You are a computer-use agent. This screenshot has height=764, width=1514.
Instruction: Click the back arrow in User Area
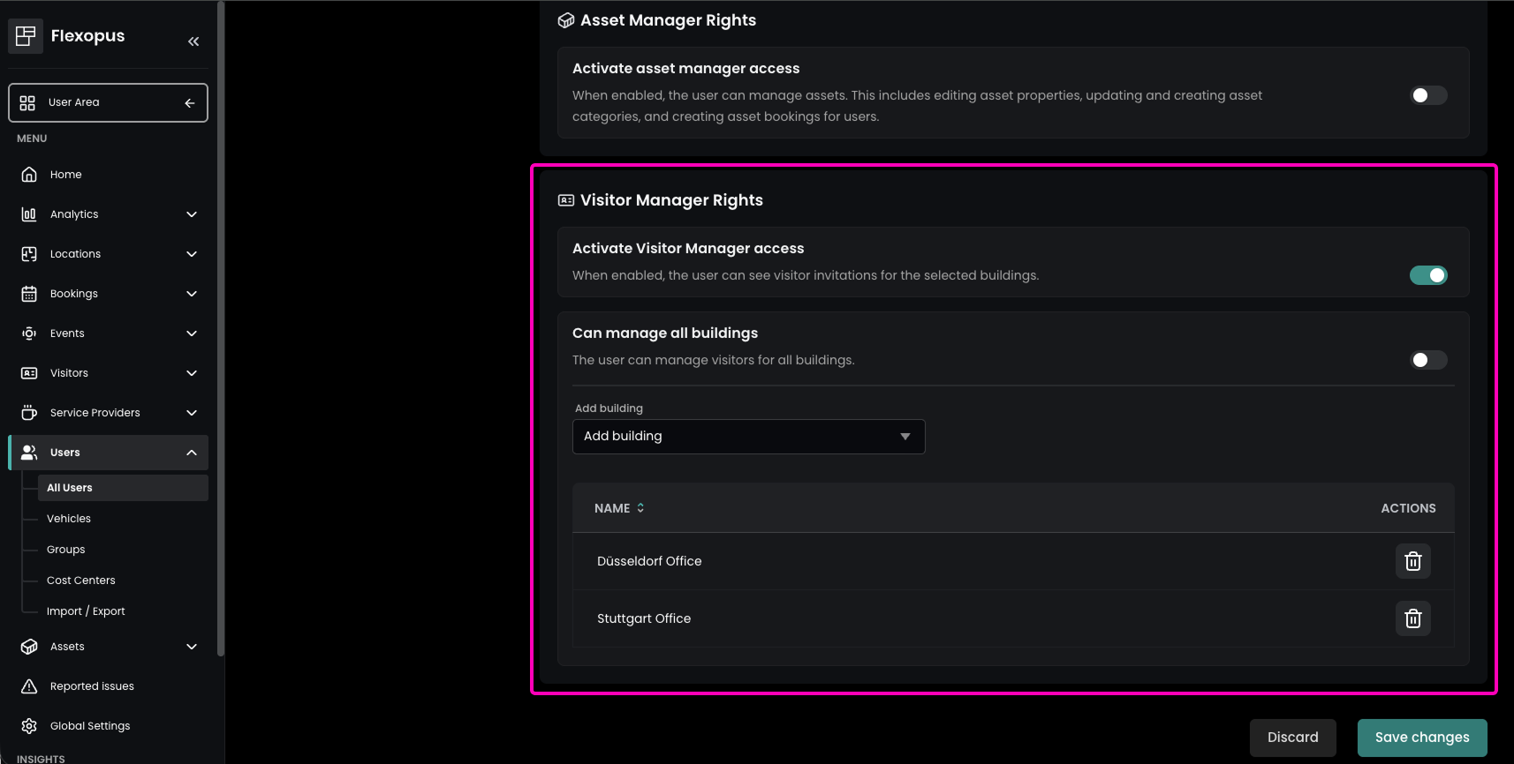pyautogui.click(x=189, y=103)
